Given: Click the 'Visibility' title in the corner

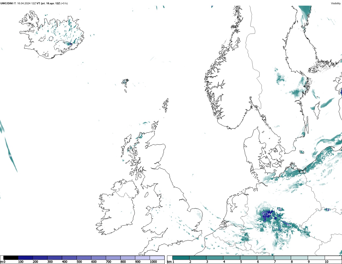Looking at the screenshot, I should pos(336,3).
